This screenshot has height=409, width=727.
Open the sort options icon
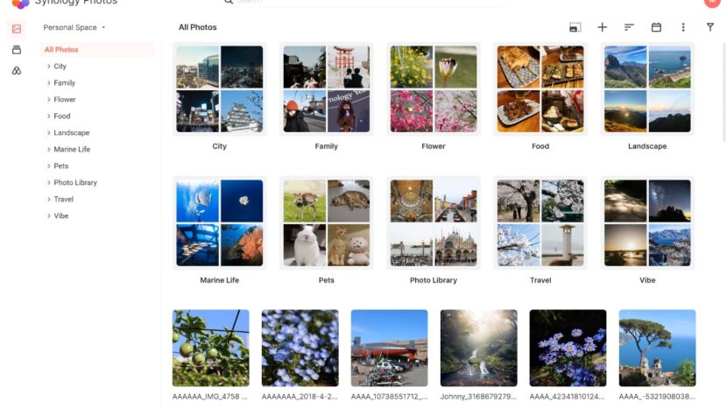click(x=629, y=27)
